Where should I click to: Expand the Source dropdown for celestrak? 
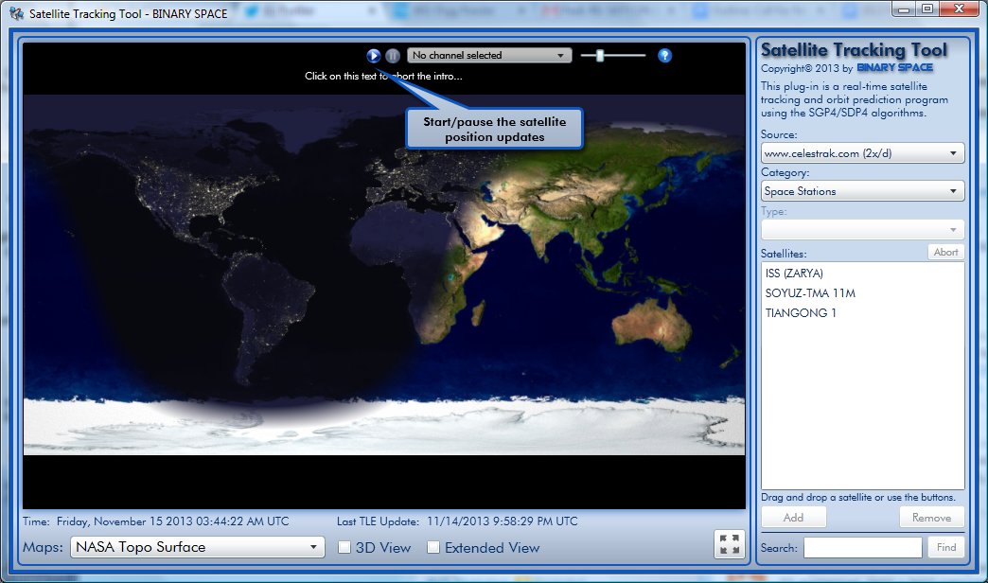pyautogui.click(x=862, y=153)
